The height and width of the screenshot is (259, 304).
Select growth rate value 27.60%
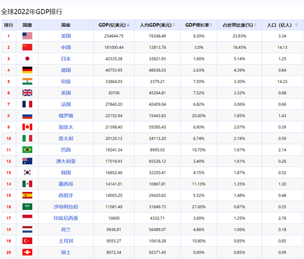tap(199, 207)
